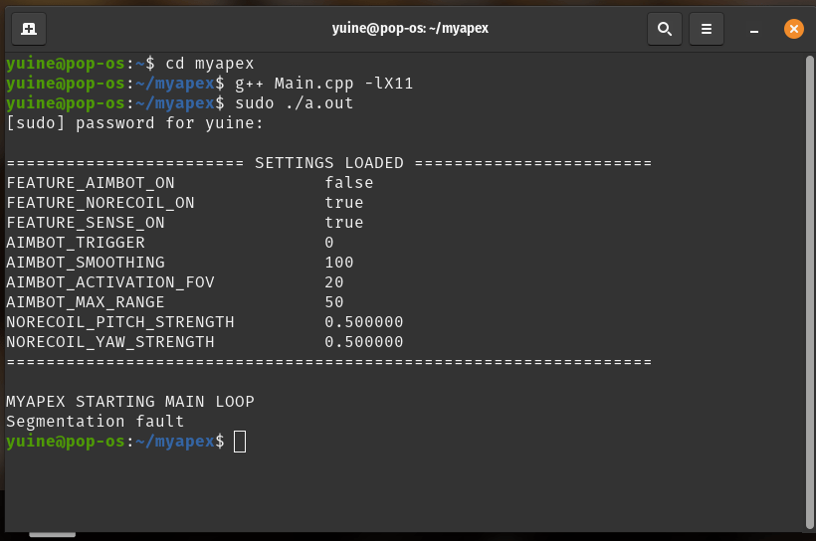
Task: Click the 'g++ Main.cpp -lX11' command
Action: 323,84
